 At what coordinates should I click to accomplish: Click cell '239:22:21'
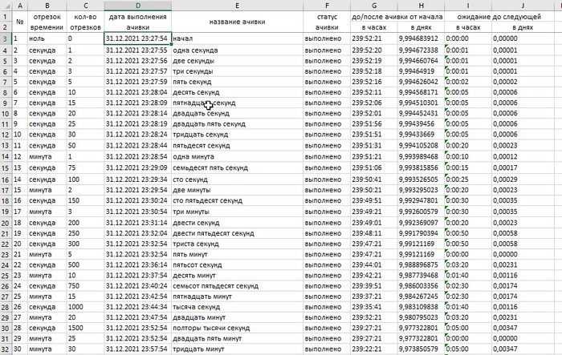374,349
